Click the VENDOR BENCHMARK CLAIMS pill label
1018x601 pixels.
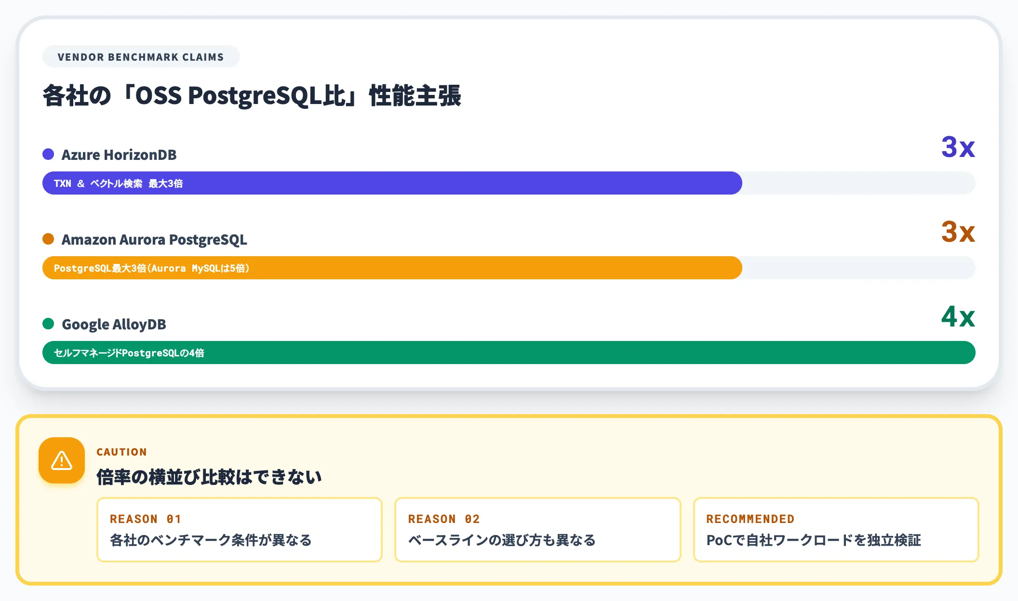coord(141,57)
